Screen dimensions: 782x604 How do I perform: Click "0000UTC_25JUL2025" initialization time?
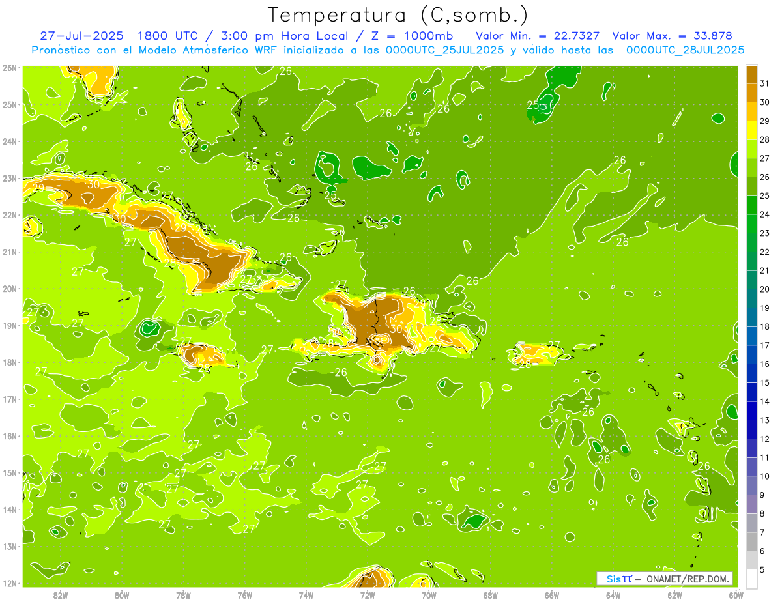(444, 50)
